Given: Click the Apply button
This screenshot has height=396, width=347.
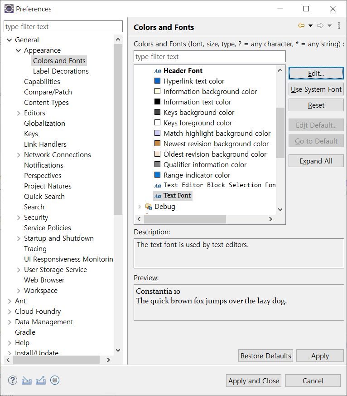Looking at the screenshot, I should point(320,356).
